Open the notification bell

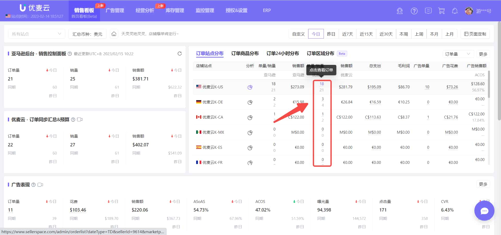coord(455,11)
